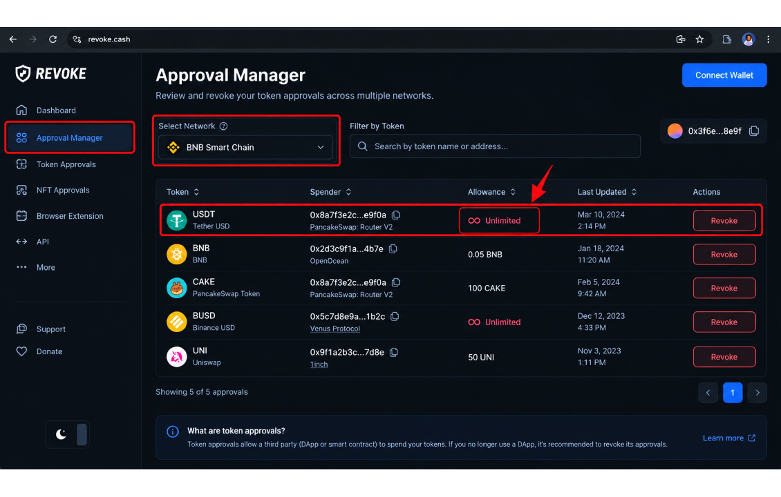Click the browser forward arrow
781x497 pixels.
[x=33, y=39]
